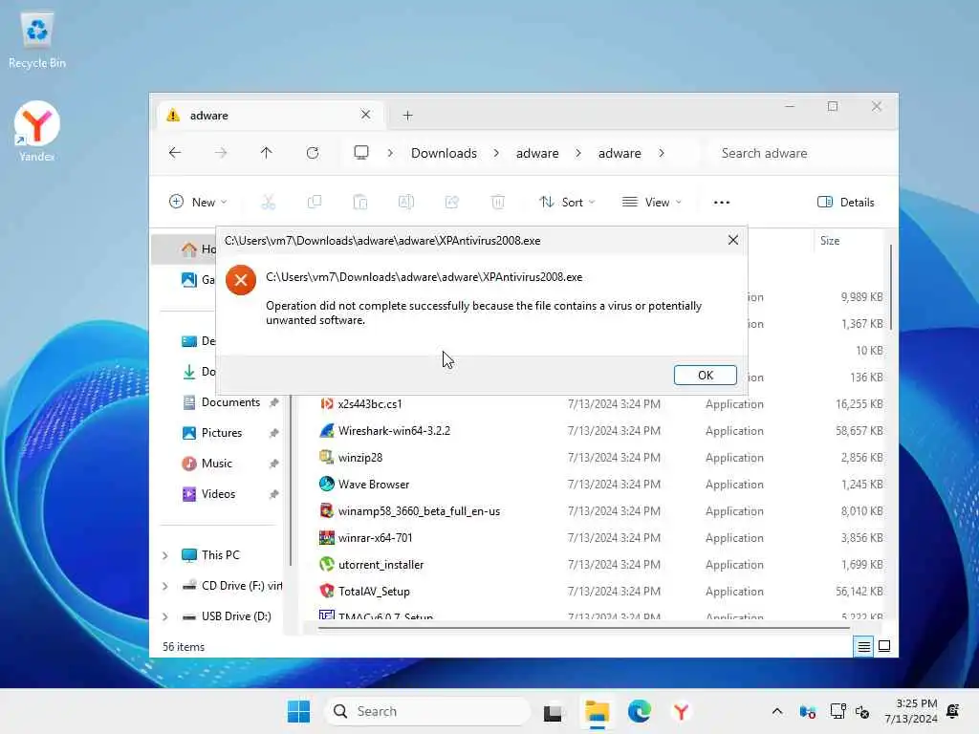The width and height of the screenshot is (979, 734).
Task: Select the winzip28 file
Action: tap(360, 458)
